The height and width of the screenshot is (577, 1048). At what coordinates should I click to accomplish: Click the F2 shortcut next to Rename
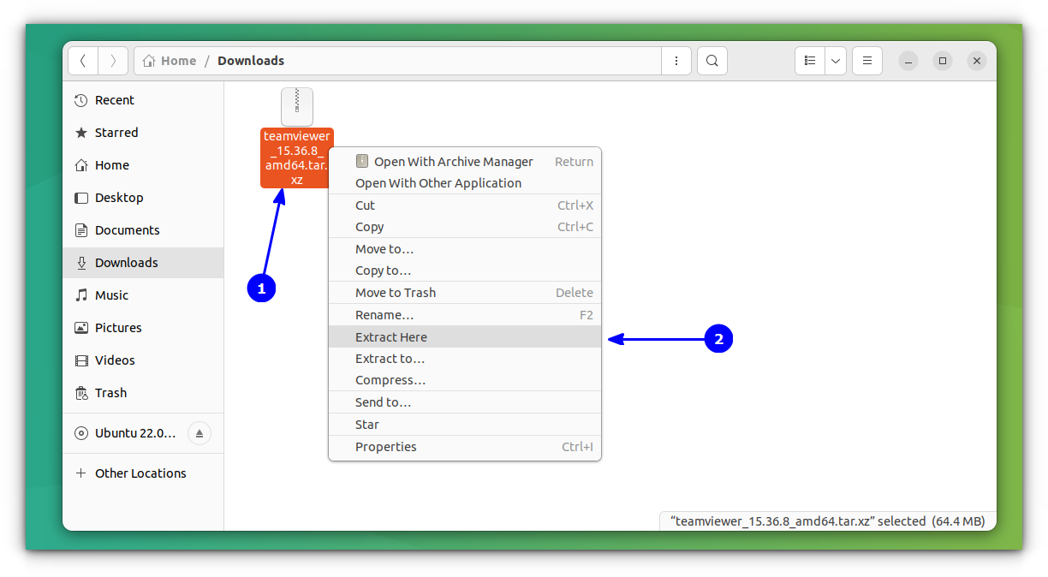click(x=587, y=315)
